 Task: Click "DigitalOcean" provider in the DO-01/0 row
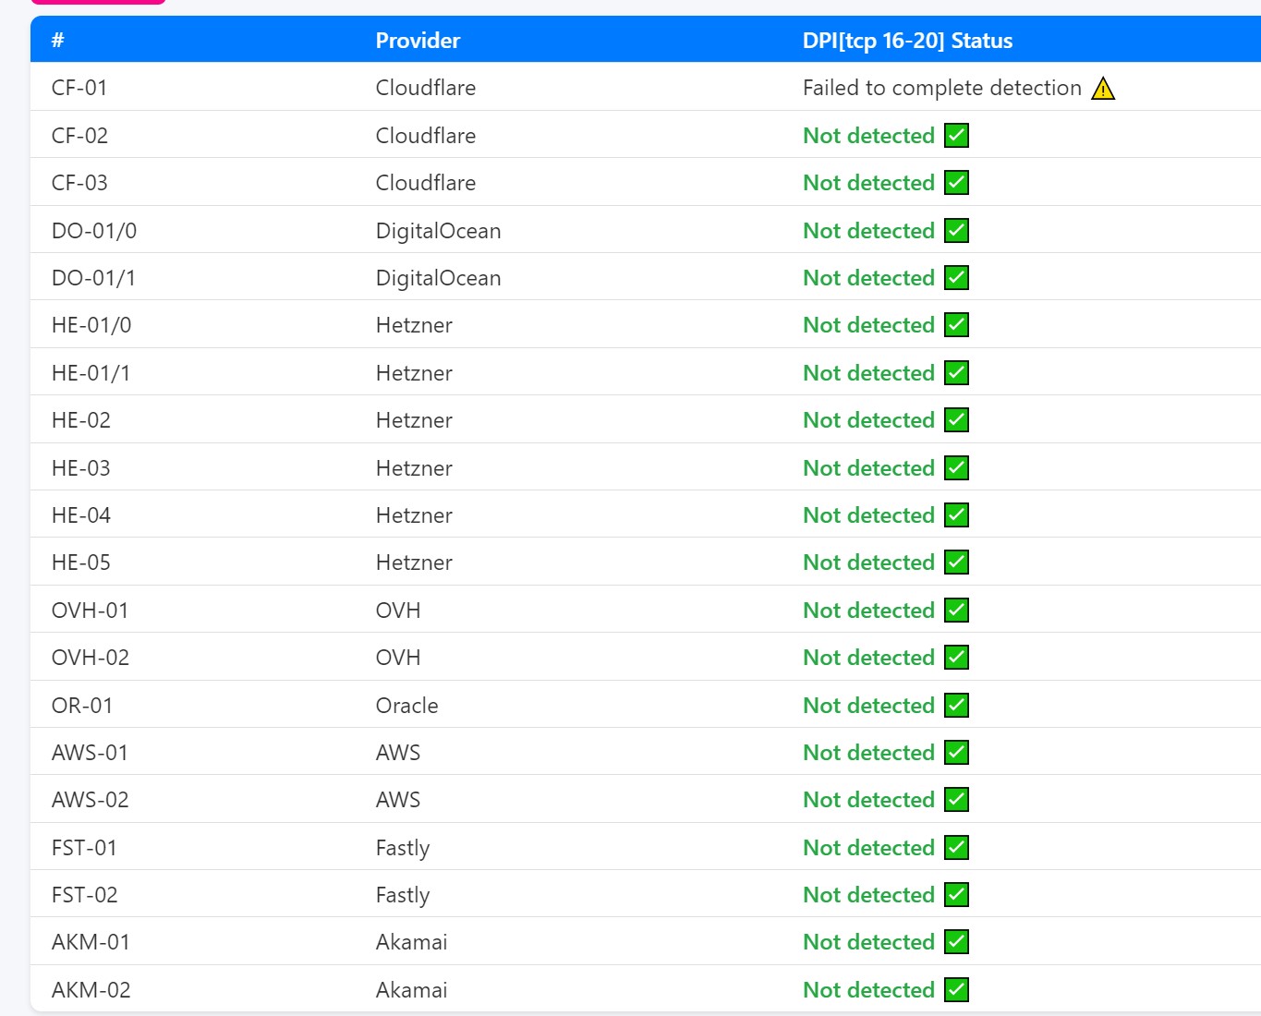439,231
